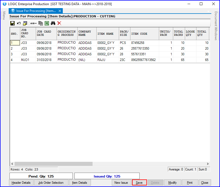Click the ORIGINATING PROCESS column header
The height and width of the screenshot is (187, 220).
pos(67,34)
